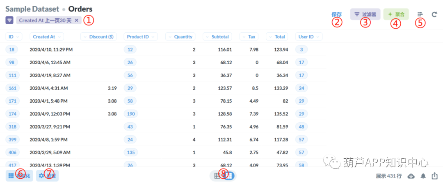Click the 展示 431 行 row count

389,176
